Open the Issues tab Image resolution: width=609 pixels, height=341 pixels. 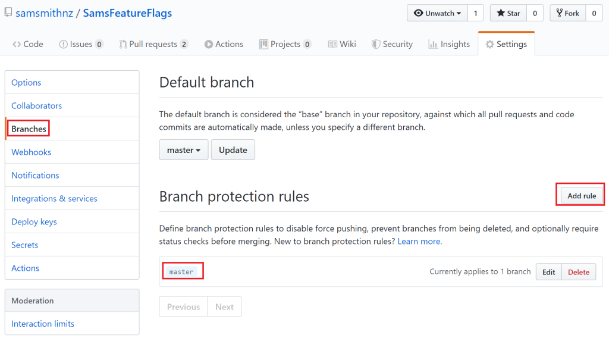pos(81,44)
